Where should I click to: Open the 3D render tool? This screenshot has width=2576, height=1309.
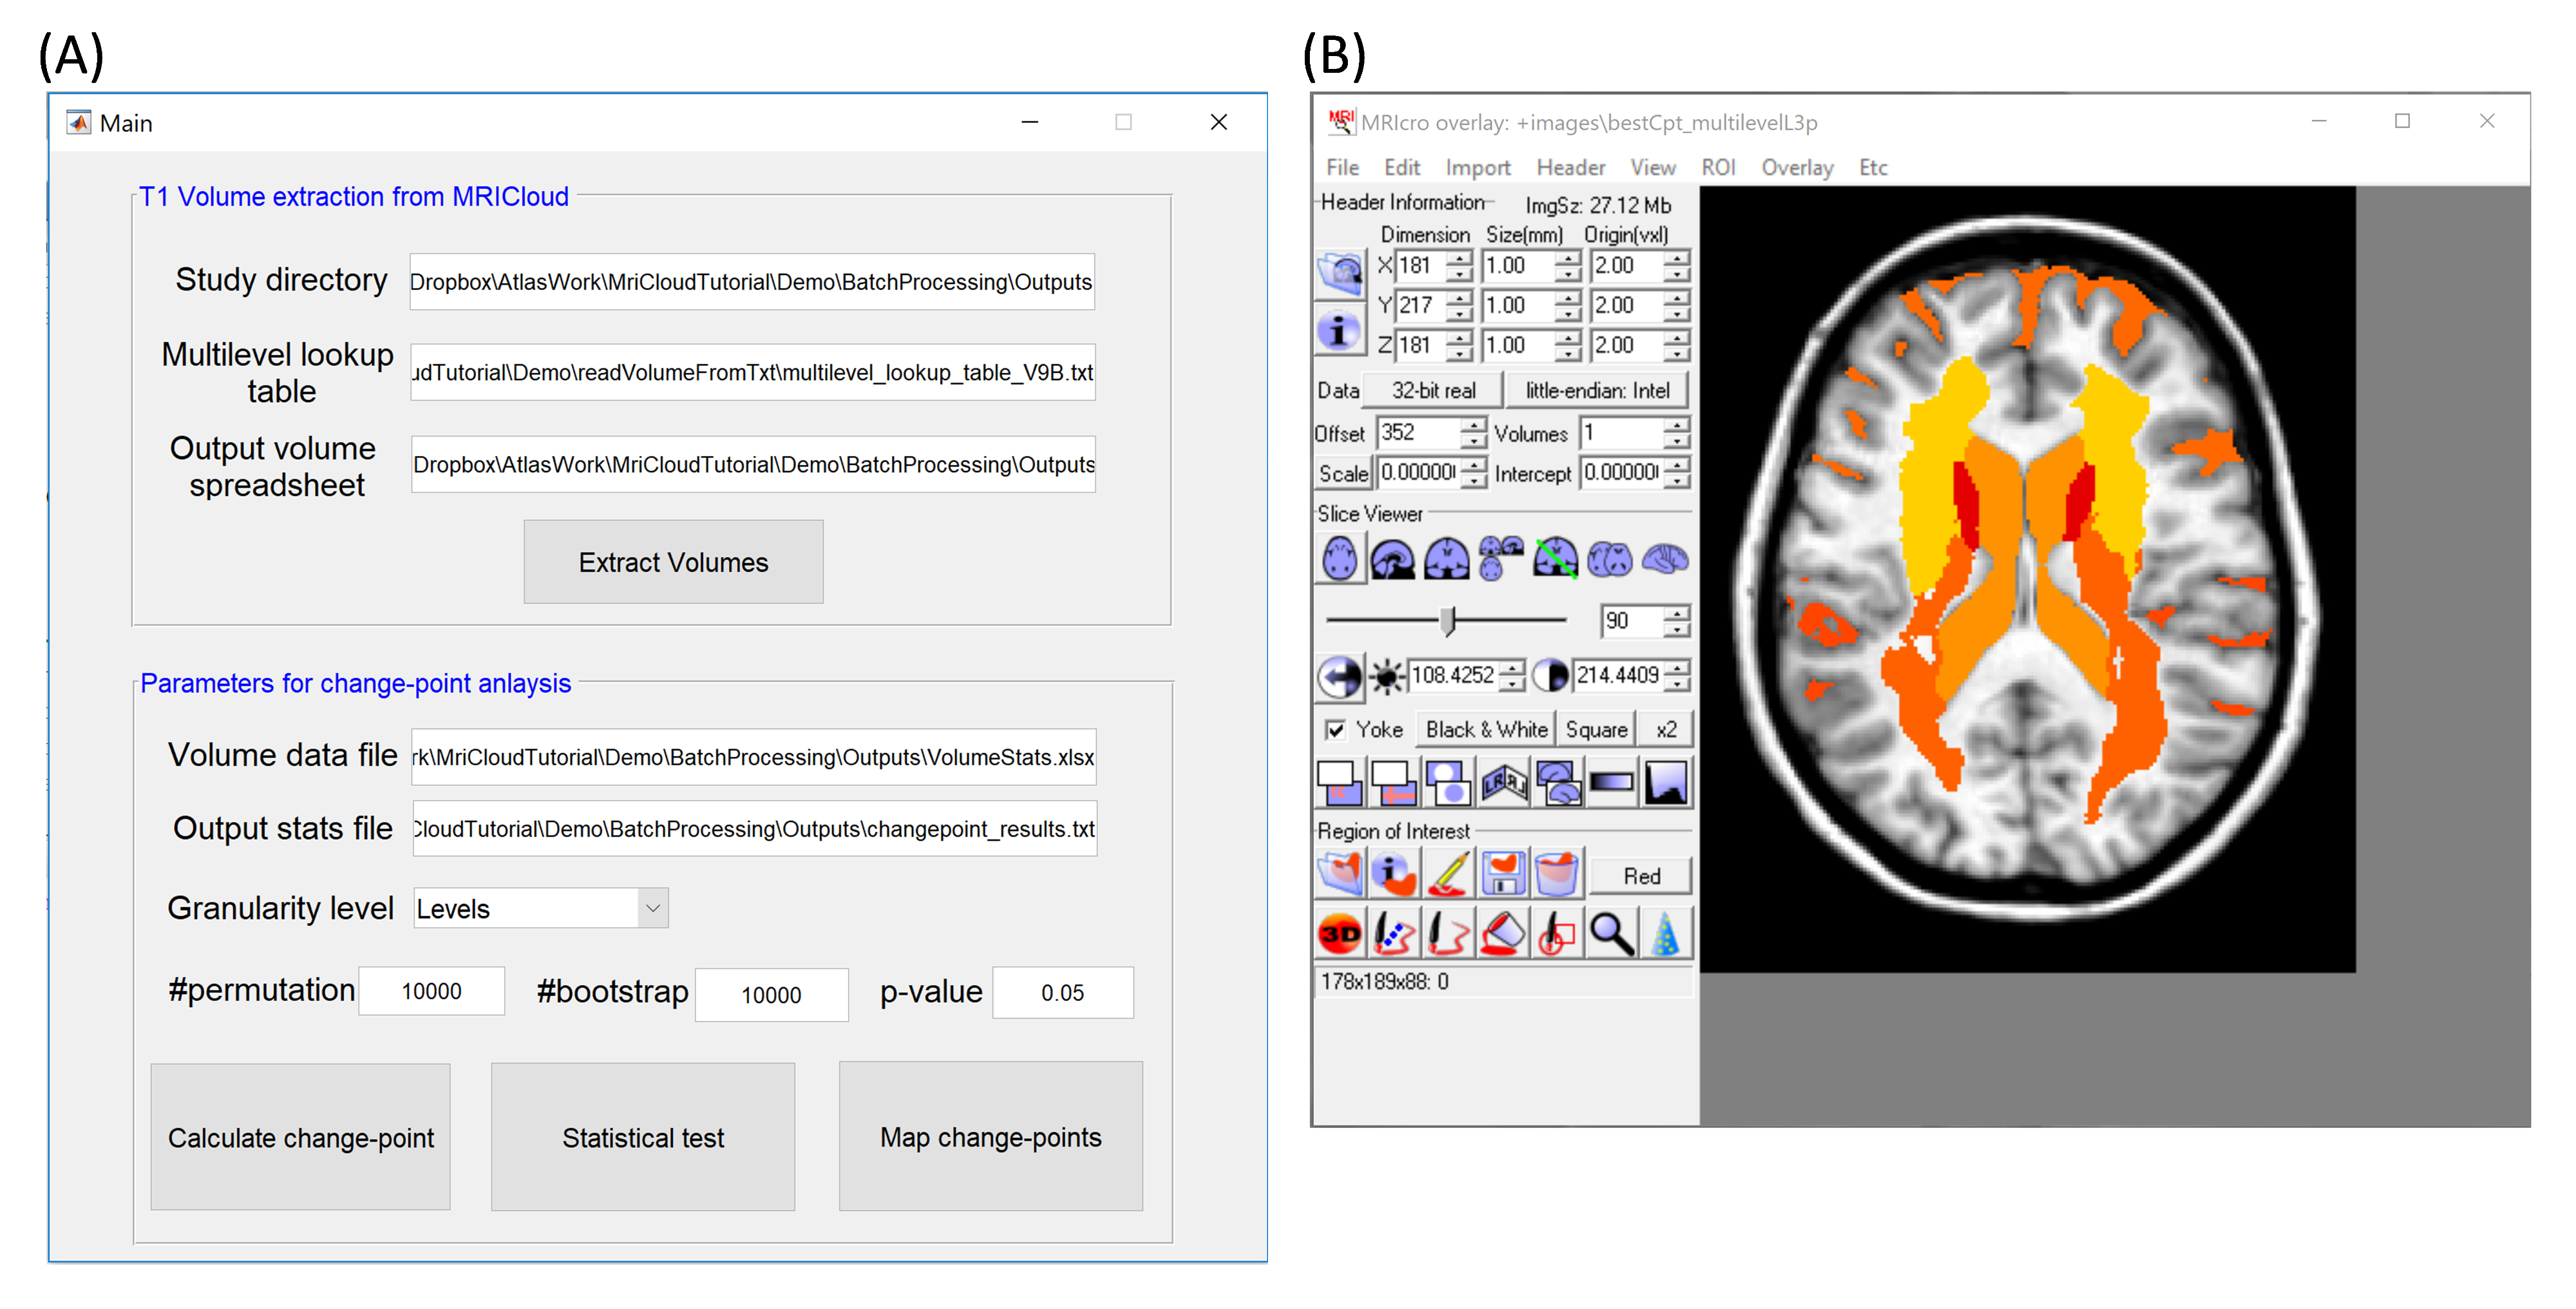click(1340, 934)
